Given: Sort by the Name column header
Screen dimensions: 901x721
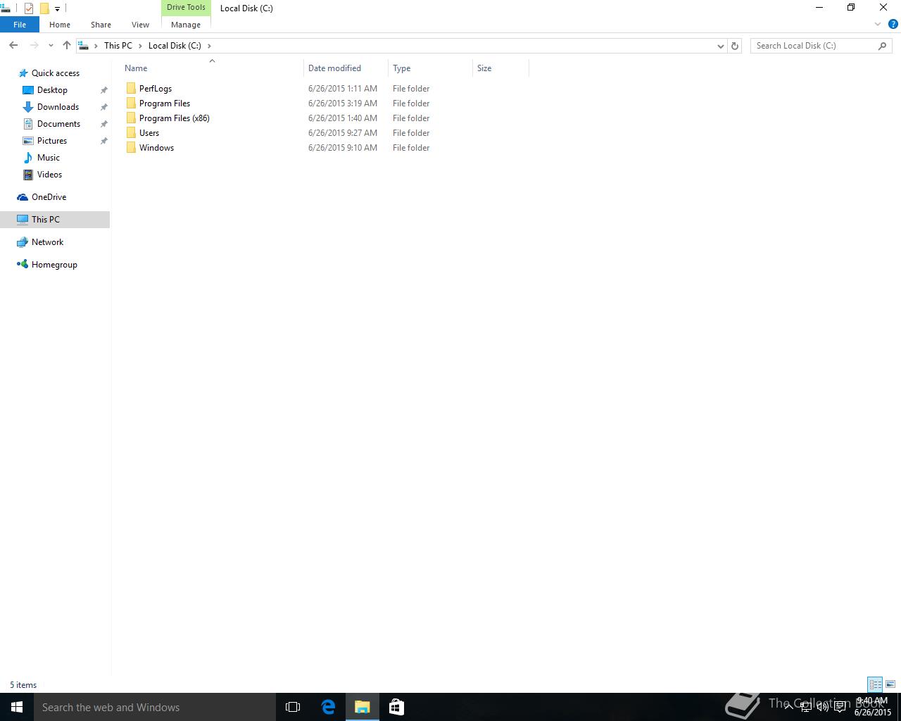Looking at the screenshot, I should coord(211,68).
